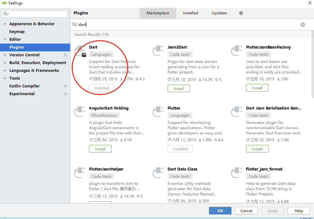Open the FlutterJsonHelper plugin title
Viewport: 314px width, 219px height.
pyautogui.click(x=106, y=169)
